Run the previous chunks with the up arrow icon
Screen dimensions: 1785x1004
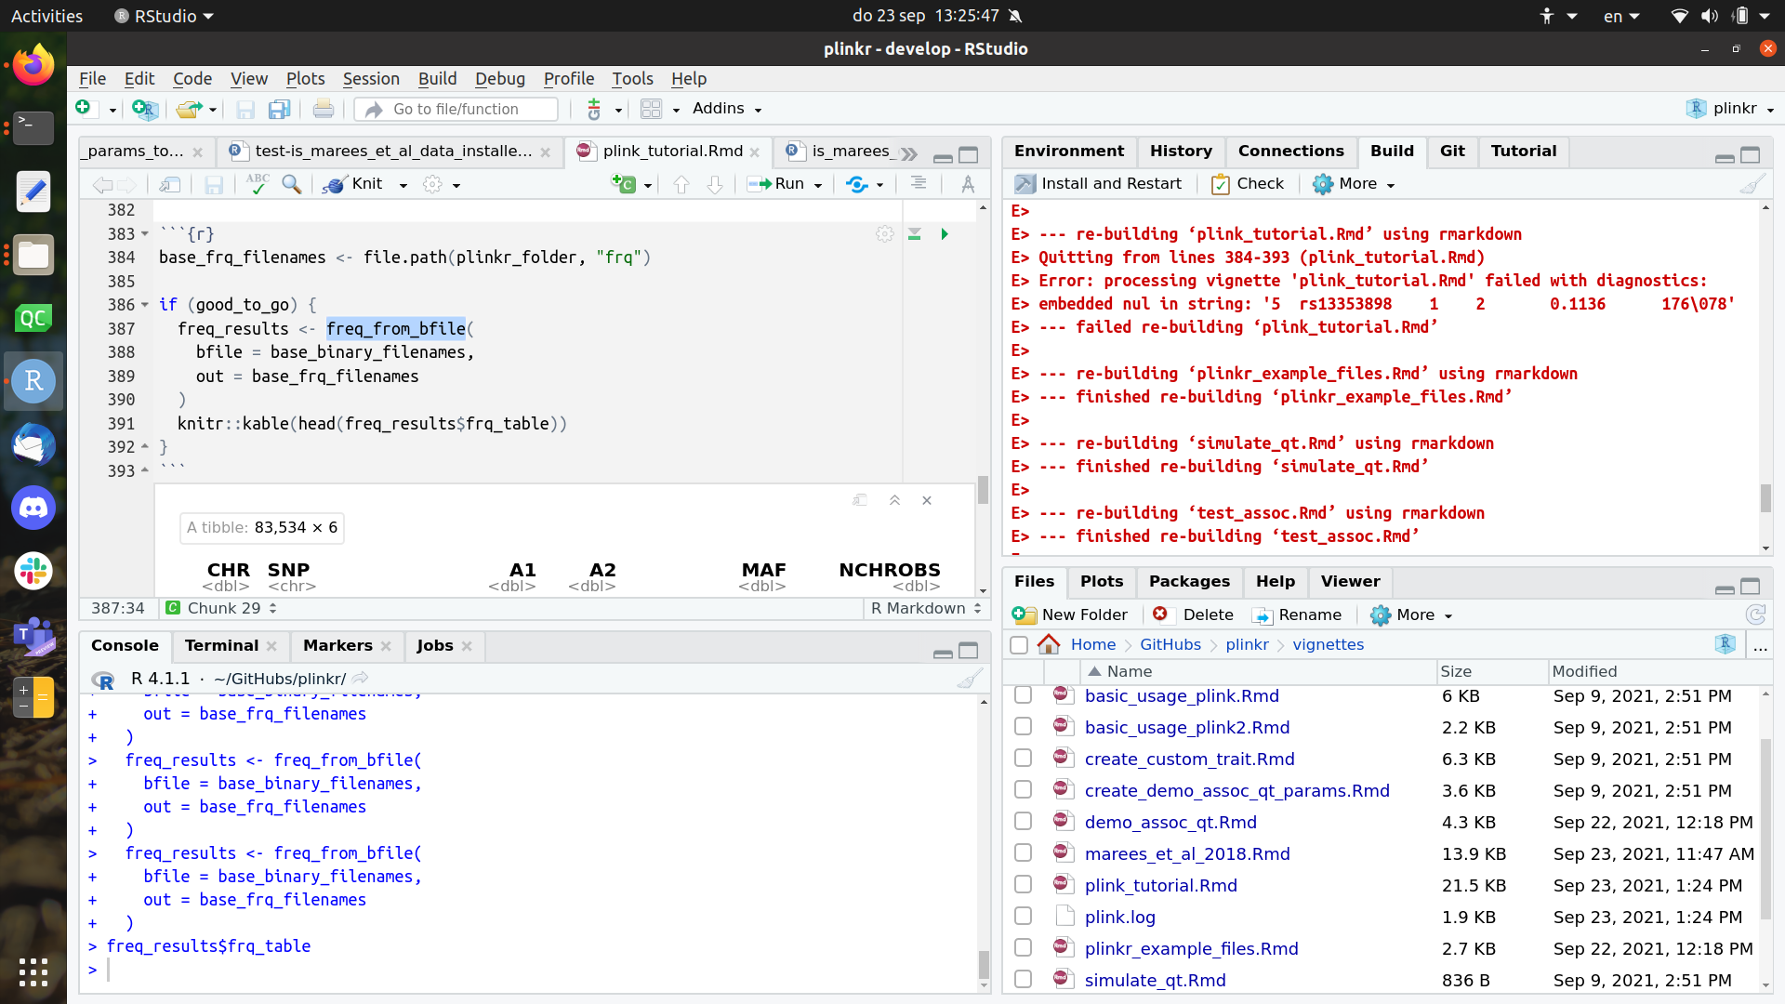point(681,184)
